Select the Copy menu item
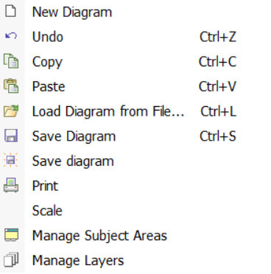 (135, 62)
